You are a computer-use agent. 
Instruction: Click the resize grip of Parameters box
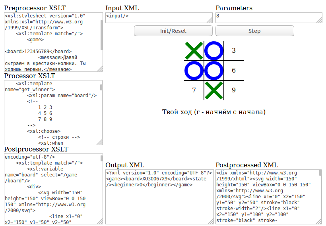pos(320,21)
